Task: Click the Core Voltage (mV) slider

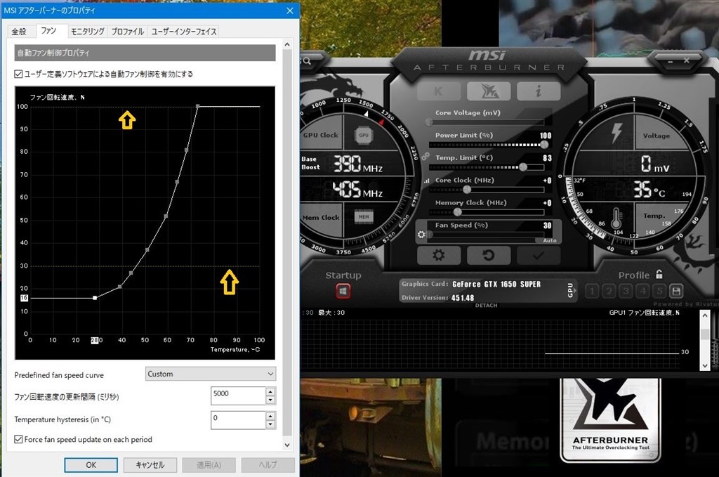Action: pos(486,122)
